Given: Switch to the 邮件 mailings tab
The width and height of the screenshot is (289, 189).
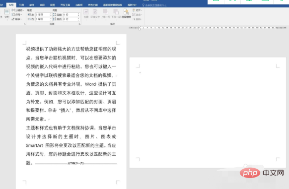Looking at the screenshot, I should (x=32, y=5).
